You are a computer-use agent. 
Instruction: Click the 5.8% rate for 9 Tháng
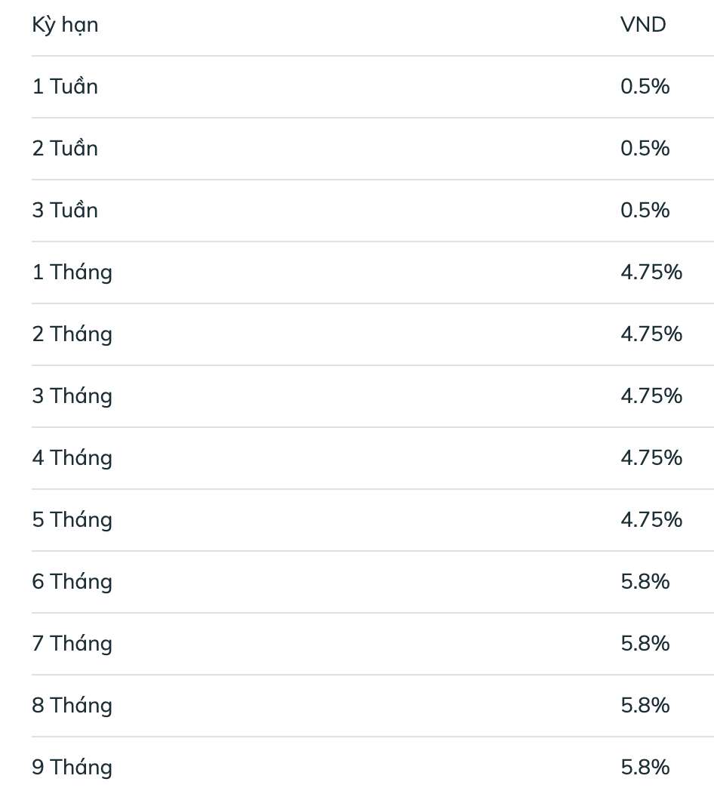tap(645, 768)
